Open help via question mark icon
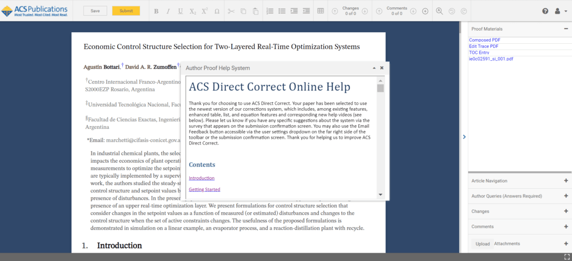 (x=545, y=11)
